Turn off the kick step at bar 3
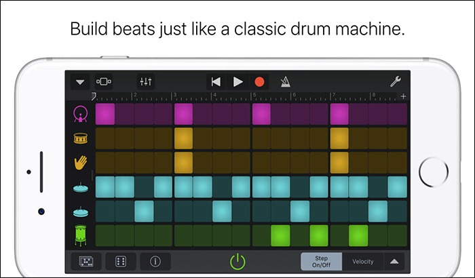Image resolution: width=475 pixels, height=278 pixels. [183, 114]
